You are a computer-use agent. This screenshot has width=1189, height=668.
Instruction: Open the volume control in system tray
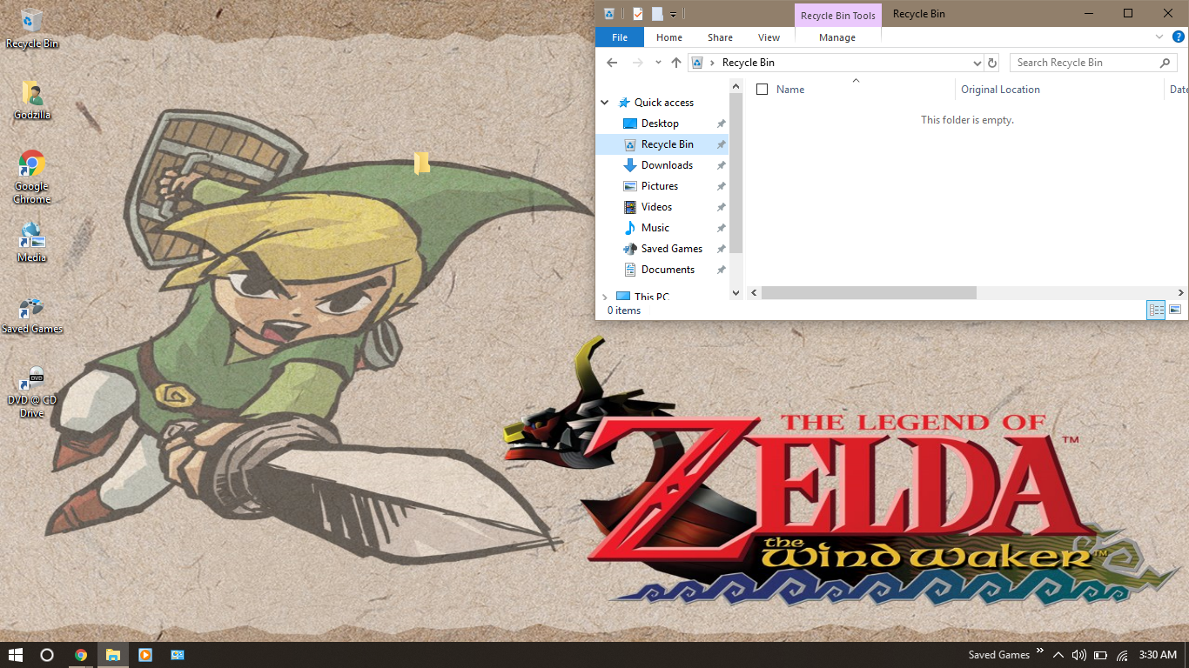[x=1079, y=655]
